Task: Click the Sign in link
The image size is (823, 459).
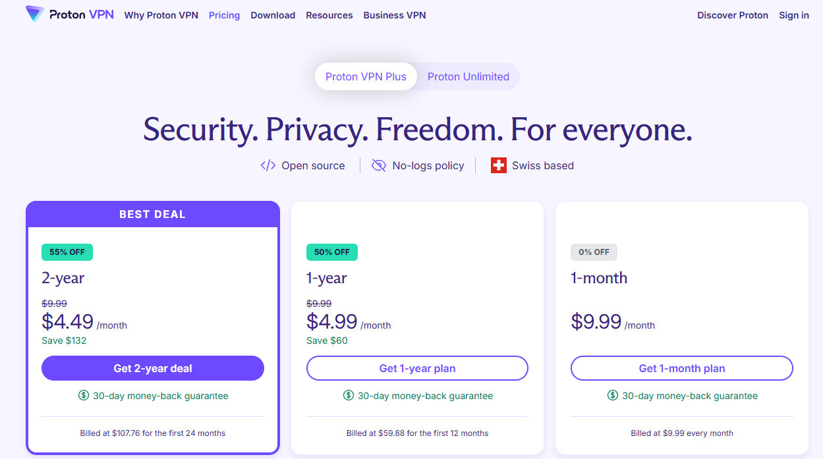Action: pyautogui.click(x=793, y=14)
